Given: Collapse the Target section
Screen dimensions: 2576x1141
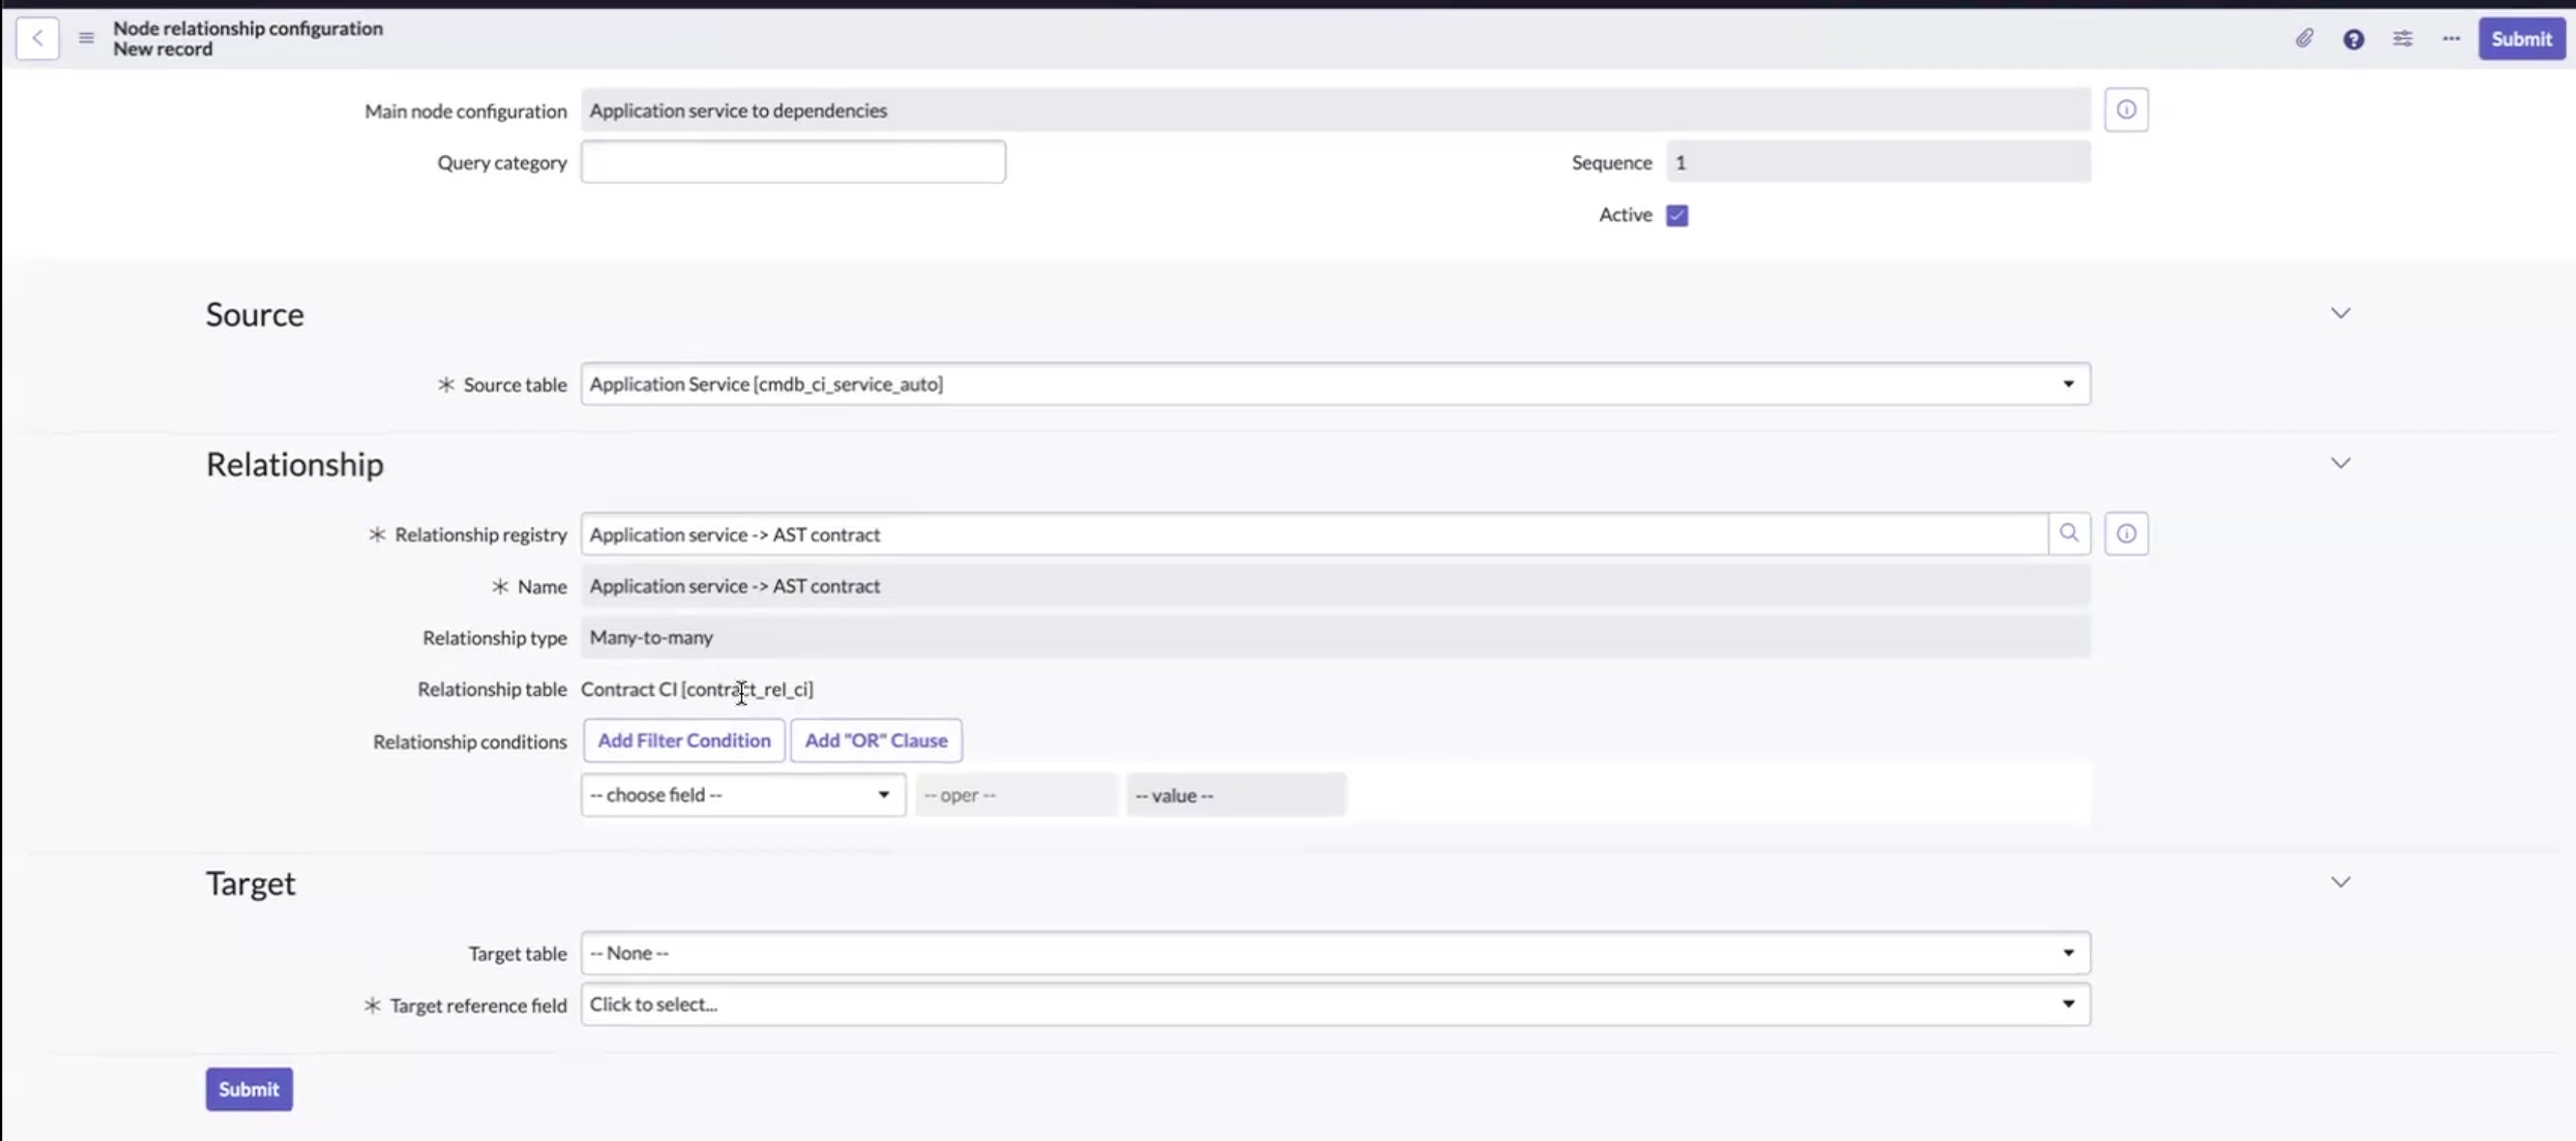Looking at the screenshot, I should (2340, 882).
